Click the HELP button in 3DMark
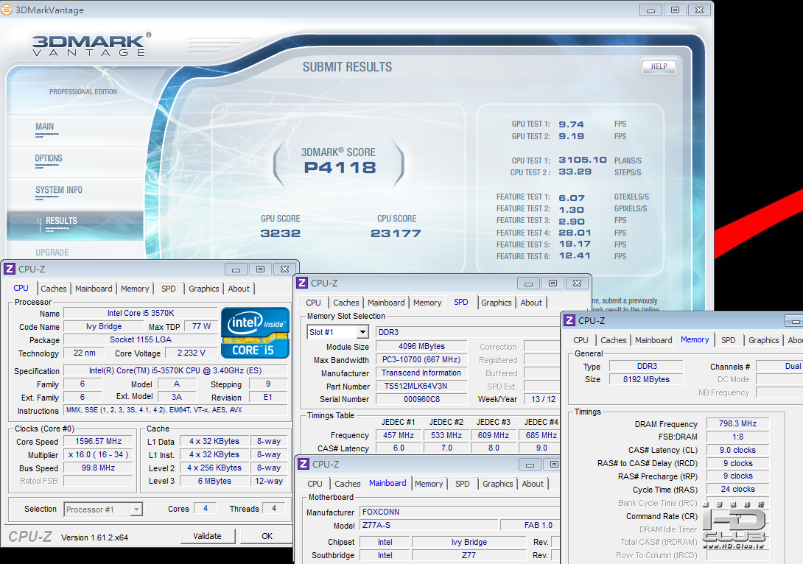The width and height of the screenshot is (803, 564). coord(659,66)
